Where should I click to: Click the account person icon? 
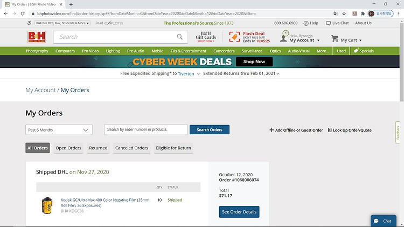283,38
